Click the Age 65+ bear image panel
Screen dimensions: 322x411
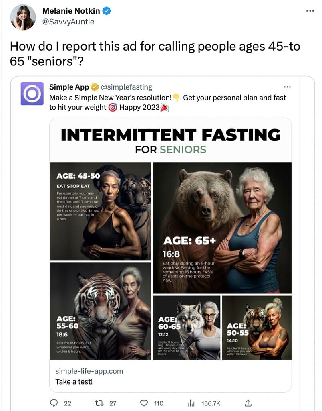(x=222, y=227)
